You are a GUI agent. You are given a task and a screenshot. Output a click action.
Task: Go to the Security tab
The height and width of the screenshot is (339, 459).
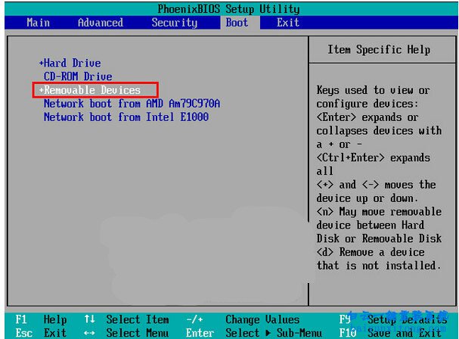(174, 23)
